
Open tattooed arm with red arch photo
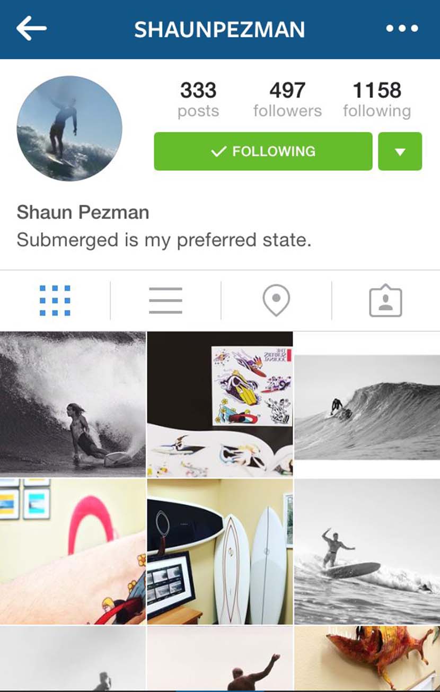(73, 551)
